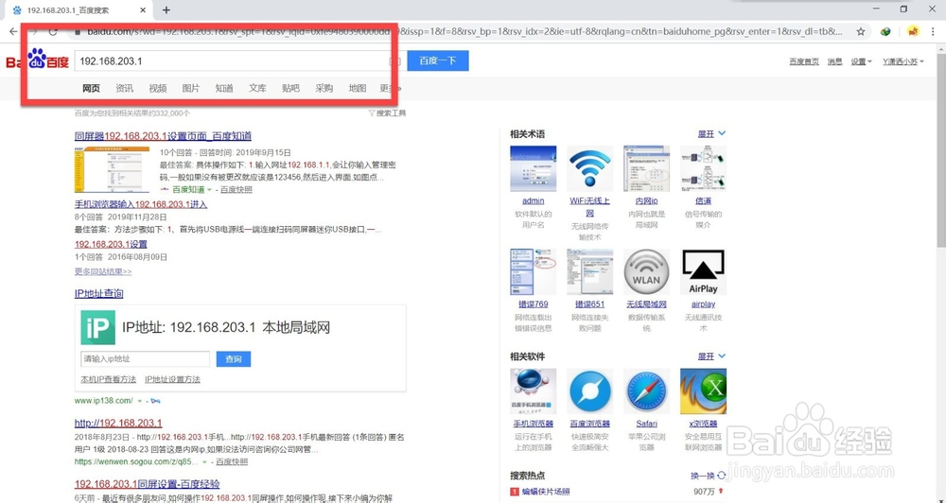Open dropdown arrow next to www.ip138.com
Image resolution: width=946 pixels, height=503 pixels.
coord(140,401)
